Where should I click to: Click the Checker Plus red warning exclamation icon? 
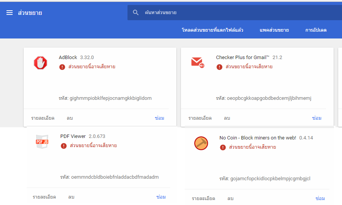219,67
